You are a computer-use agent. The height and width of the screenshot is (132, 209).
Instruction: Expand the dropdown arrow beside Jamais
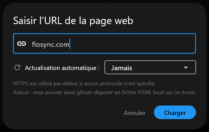(x=186, y=67)
